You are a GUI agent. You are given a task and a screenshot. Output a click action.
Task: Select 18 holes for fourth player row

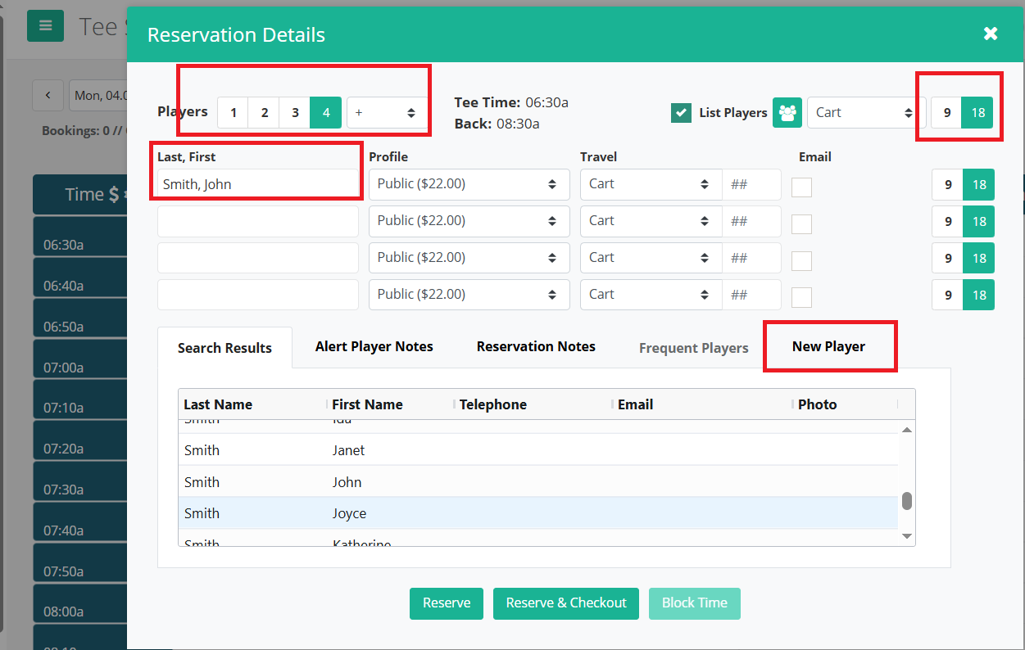[x=979, y=295]
